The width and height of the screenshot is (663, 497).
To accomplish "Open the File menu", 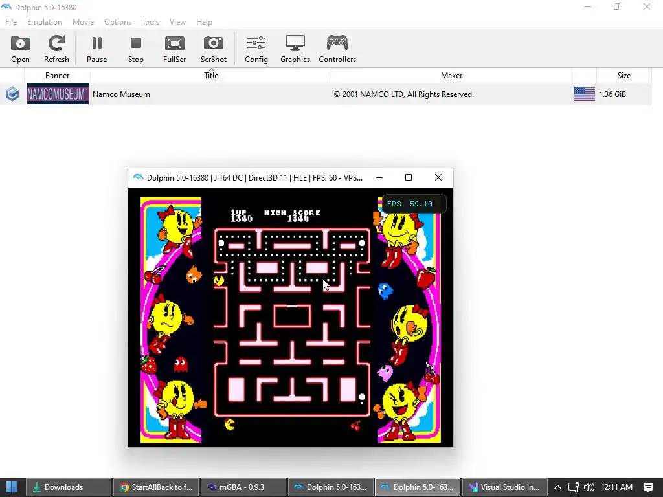I will [x=11, y=22].
